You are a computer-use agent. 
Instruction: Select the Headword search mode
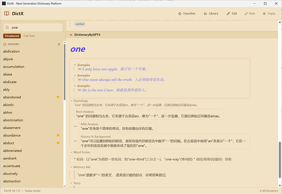click(12, 36)
